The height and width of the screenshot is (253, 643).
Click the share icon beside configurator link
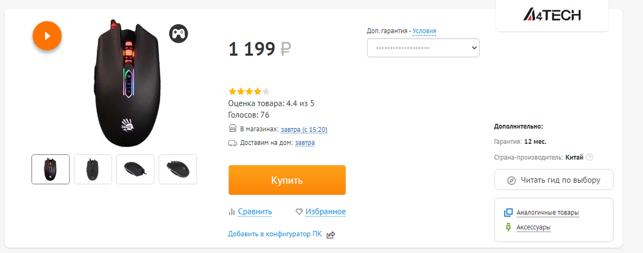(x=331, y=234)
